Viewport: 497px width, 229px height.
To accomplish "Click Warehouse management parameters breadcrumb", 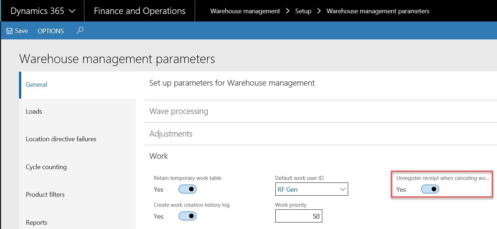I will [x=378, y=11].
